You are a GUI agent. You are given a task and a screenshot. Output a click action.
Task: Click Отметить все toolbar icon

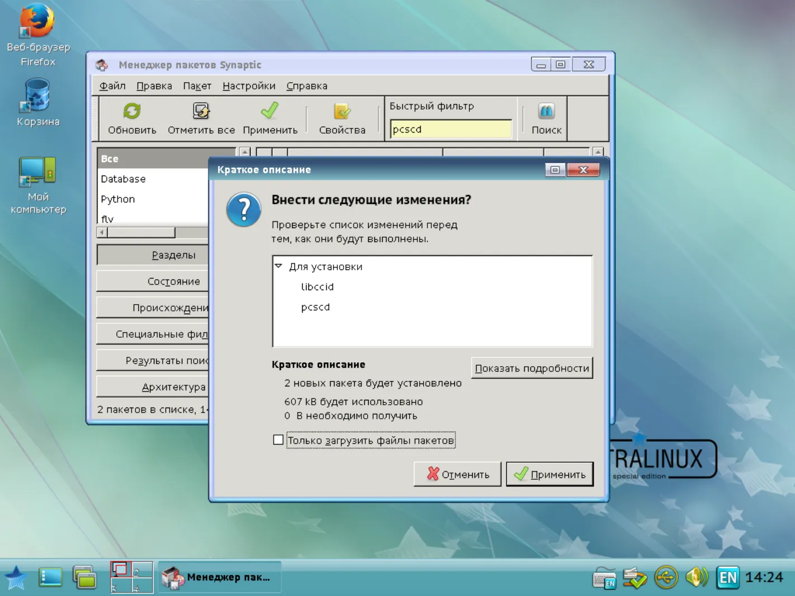201,118
